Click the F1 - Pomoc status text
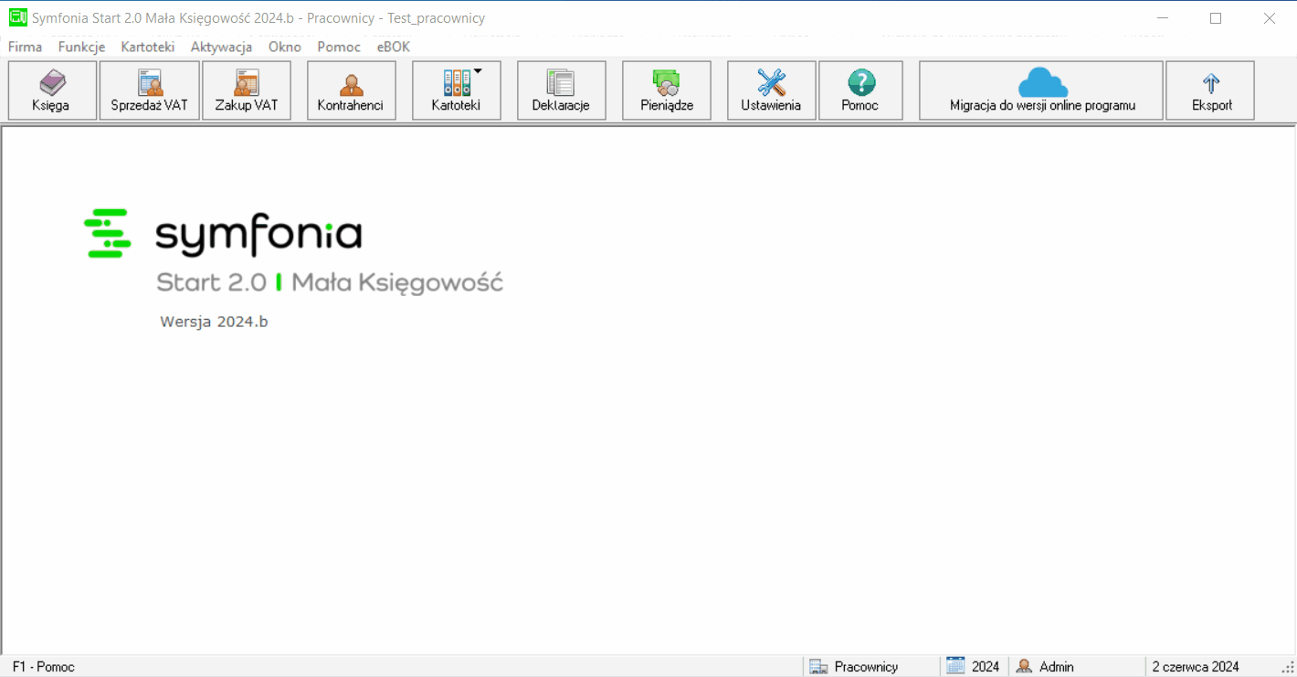Screen dimensions: 1297x677 (x=44, y=667)
